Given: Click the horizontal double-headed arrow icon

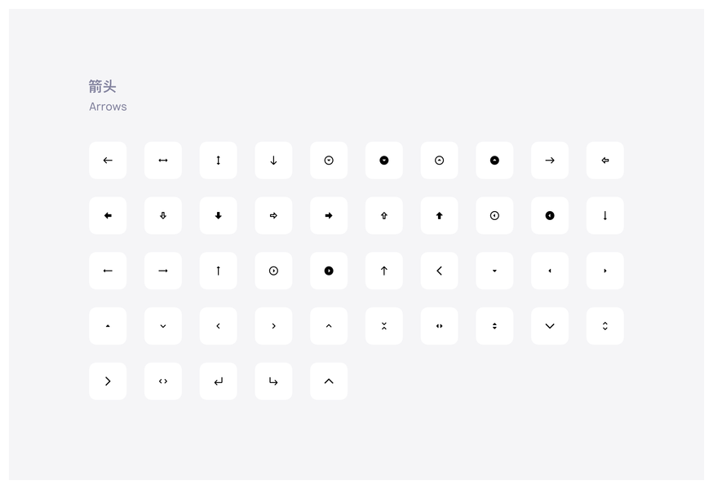Looking at the screenshot, I should [x=163, y=161].
